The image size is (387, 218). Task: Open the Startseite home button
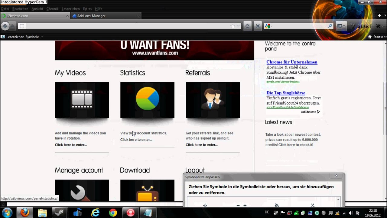(x=377, y=37)
